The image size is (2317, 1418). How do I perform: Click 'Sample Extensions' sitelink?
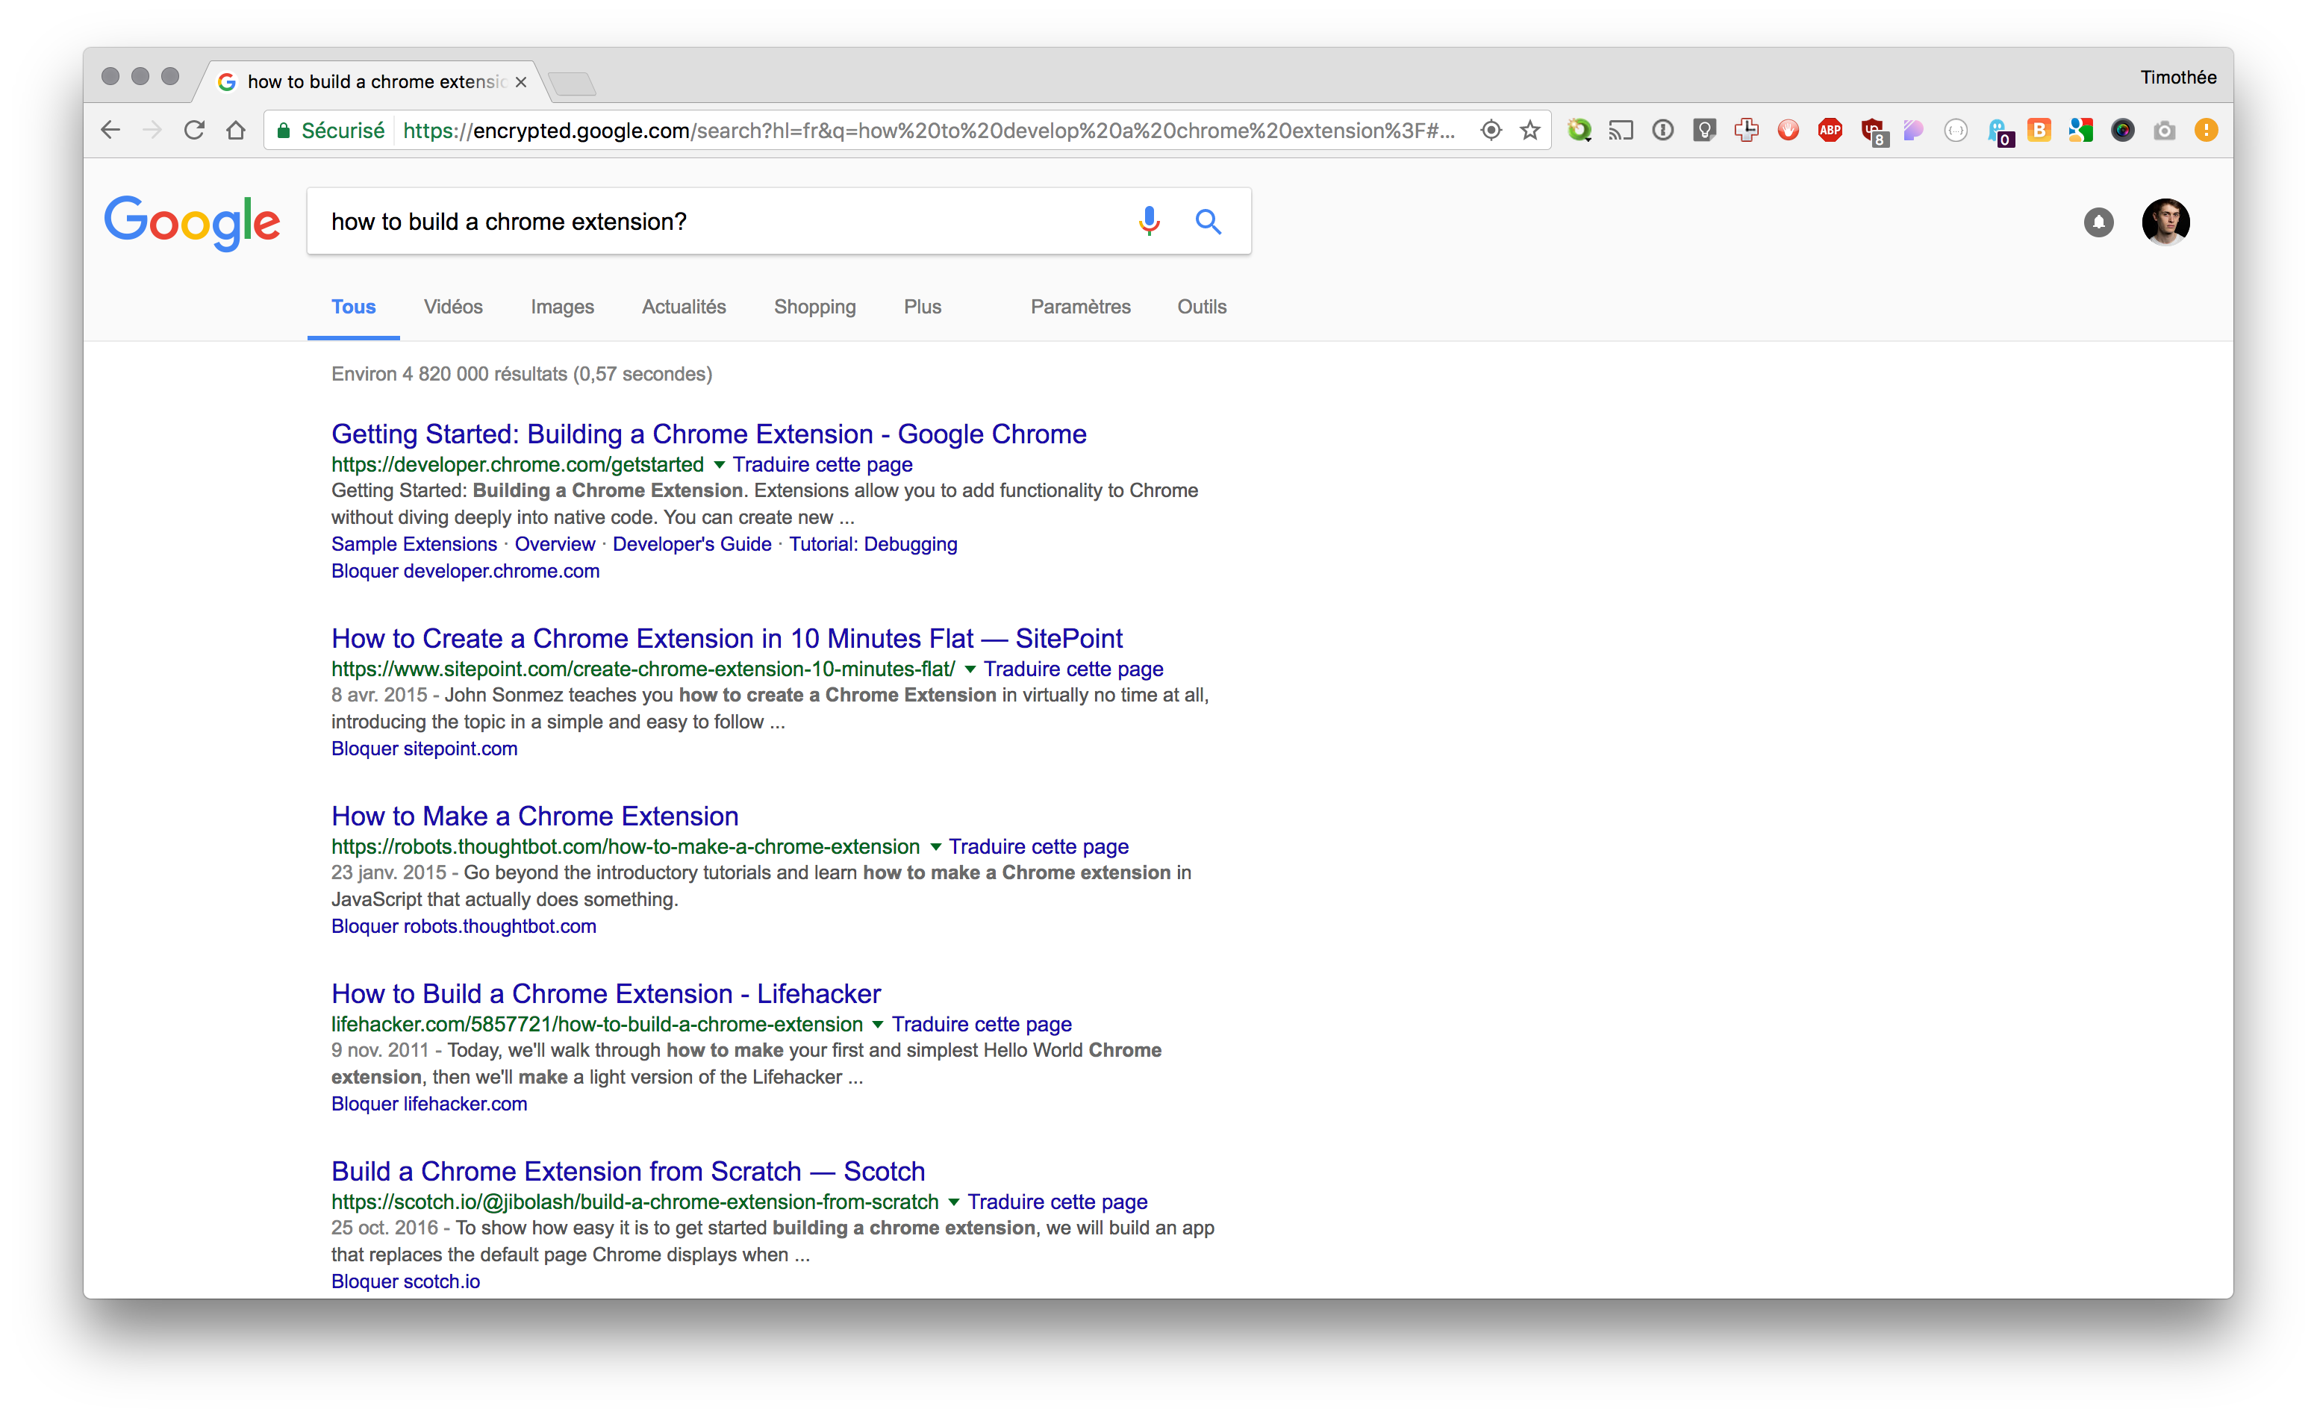click(414, 545)
